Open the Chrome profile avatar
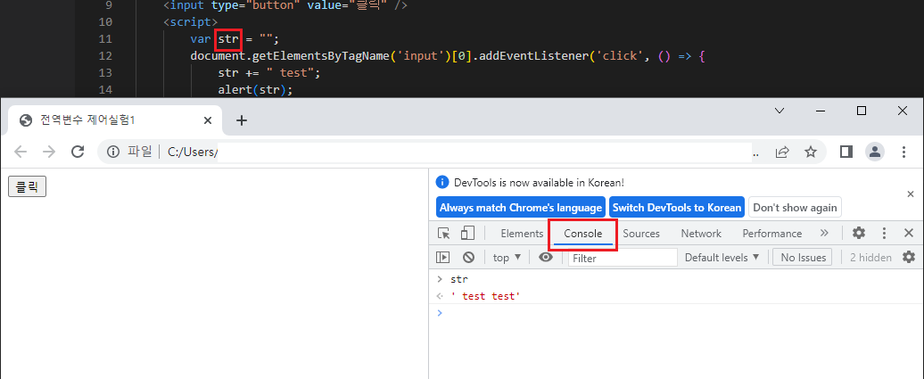924x379 pixels. (x=875, y=152)
